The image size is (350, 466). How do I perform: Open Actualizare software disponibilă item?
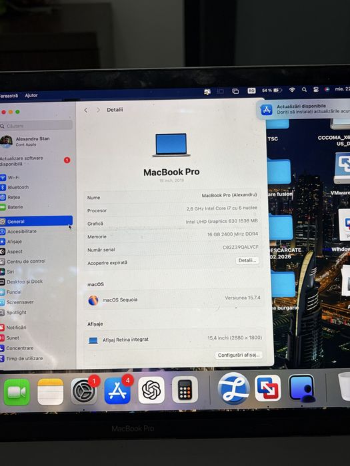pos(36,161)
